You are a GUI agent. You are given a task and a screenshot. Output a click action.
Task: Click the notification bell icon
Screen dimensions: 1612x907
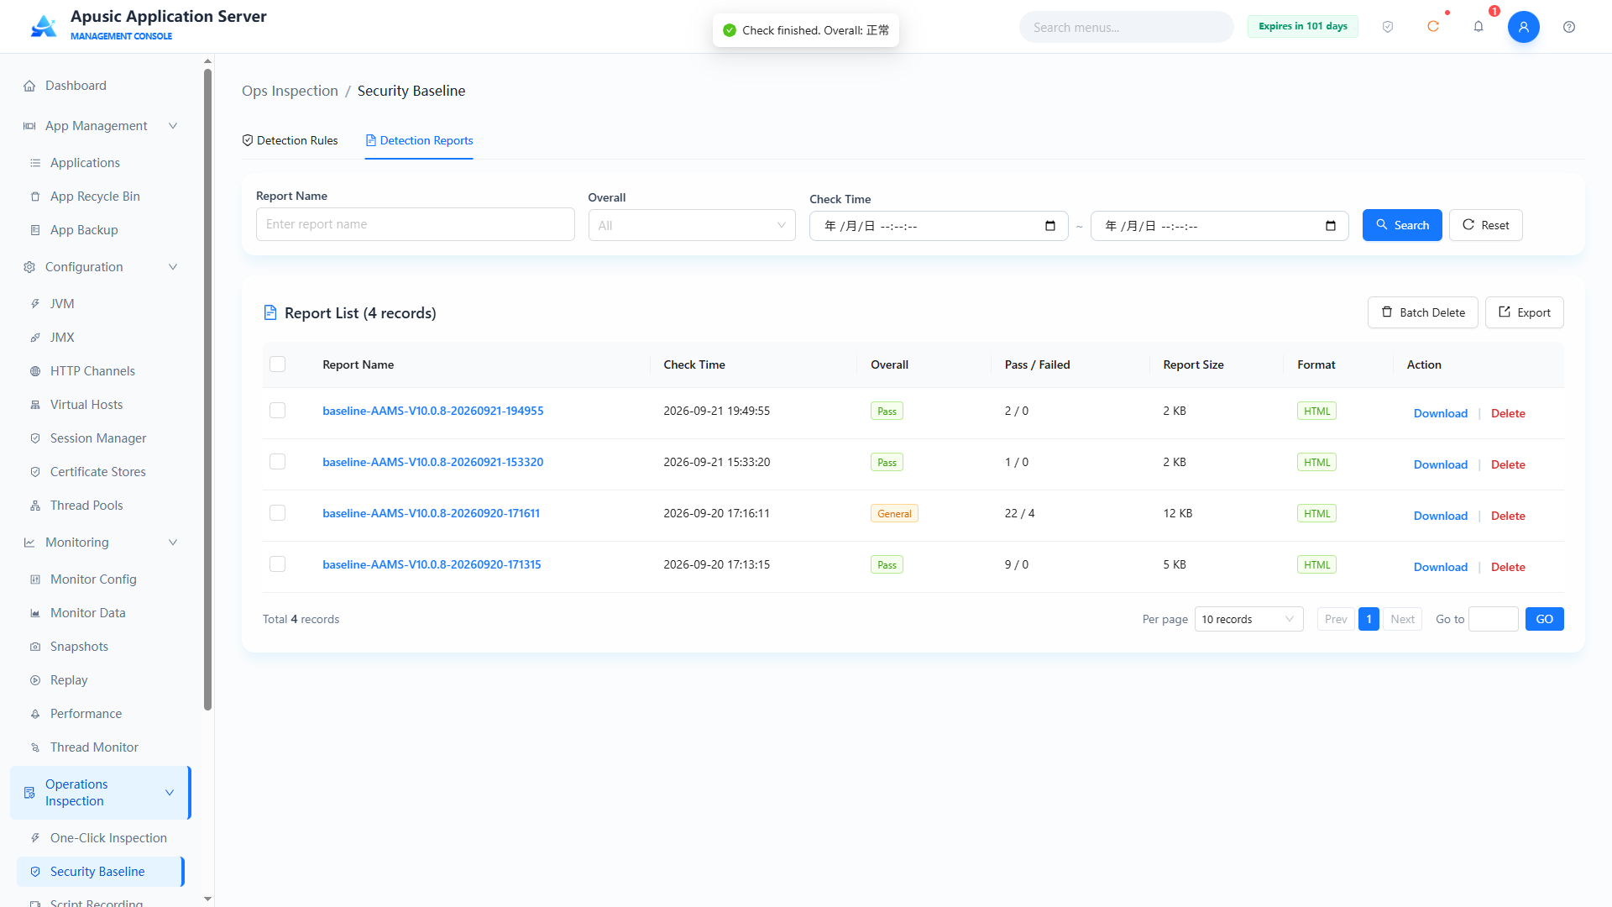point(1479,27)
